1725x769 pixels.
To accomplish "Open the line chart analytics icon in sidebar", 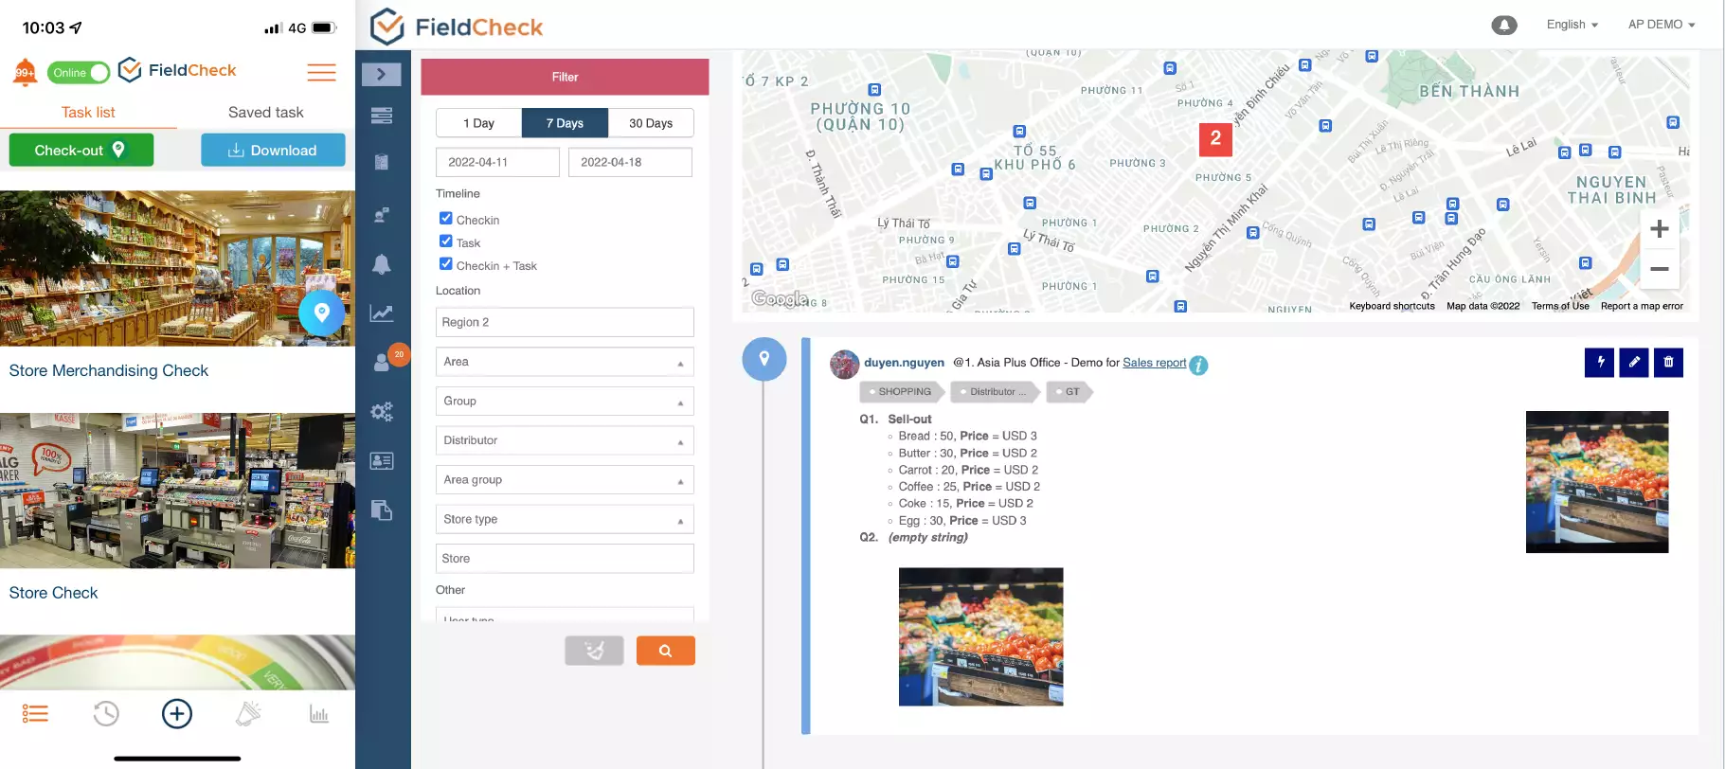I will (382, 313).
